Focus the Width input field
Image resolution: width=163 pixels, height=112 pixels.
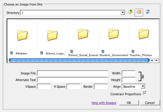[129, 73]
